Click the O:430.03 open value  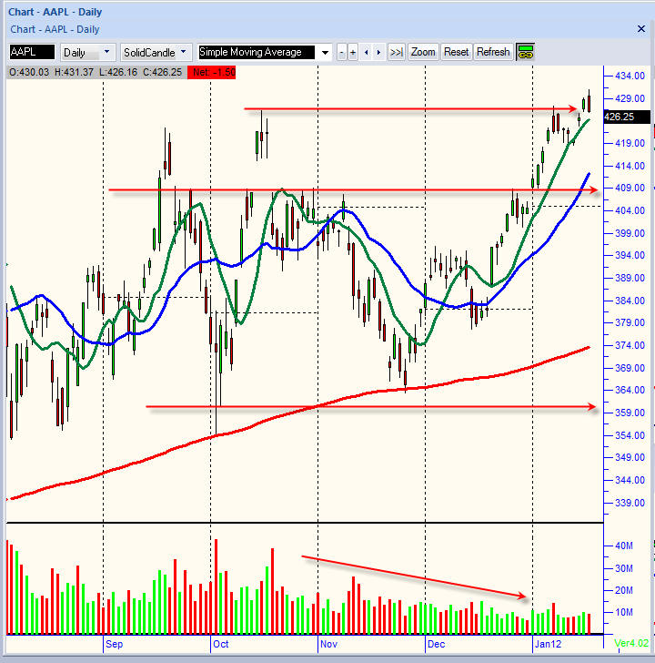point(29,72)
